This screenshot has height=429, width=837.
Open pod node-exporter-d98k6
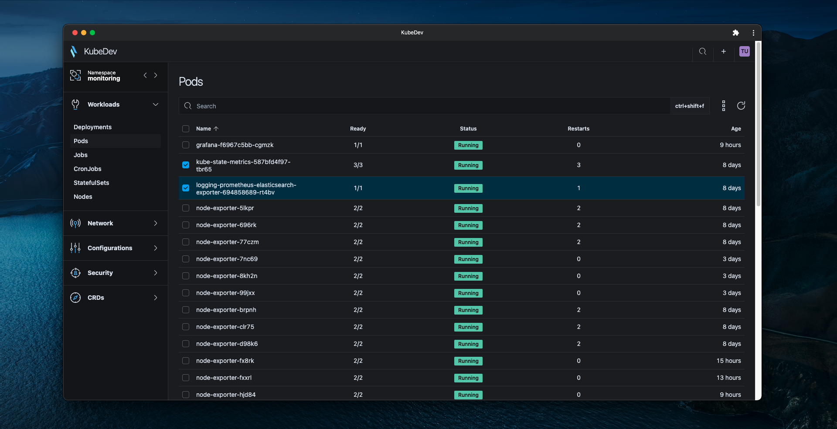227,344
